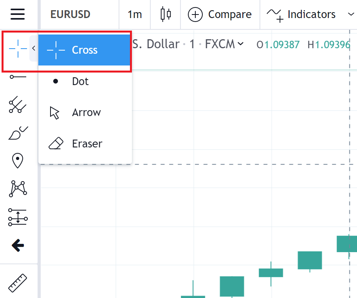Change the 1m time interval
Screen dimensions: 357x298
(x=135, y=15)
